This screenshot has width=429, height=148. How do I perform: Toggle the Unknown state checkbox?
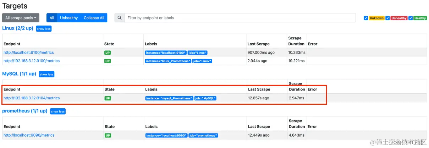coord(366,18)
